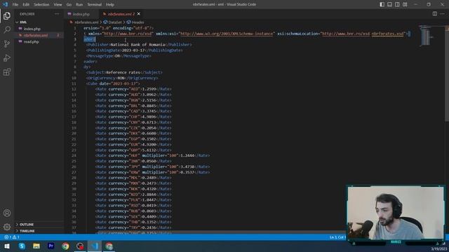
Task: Open index.php in the Explorer tree
Action: pyautogui.click(x=32, y=29)
